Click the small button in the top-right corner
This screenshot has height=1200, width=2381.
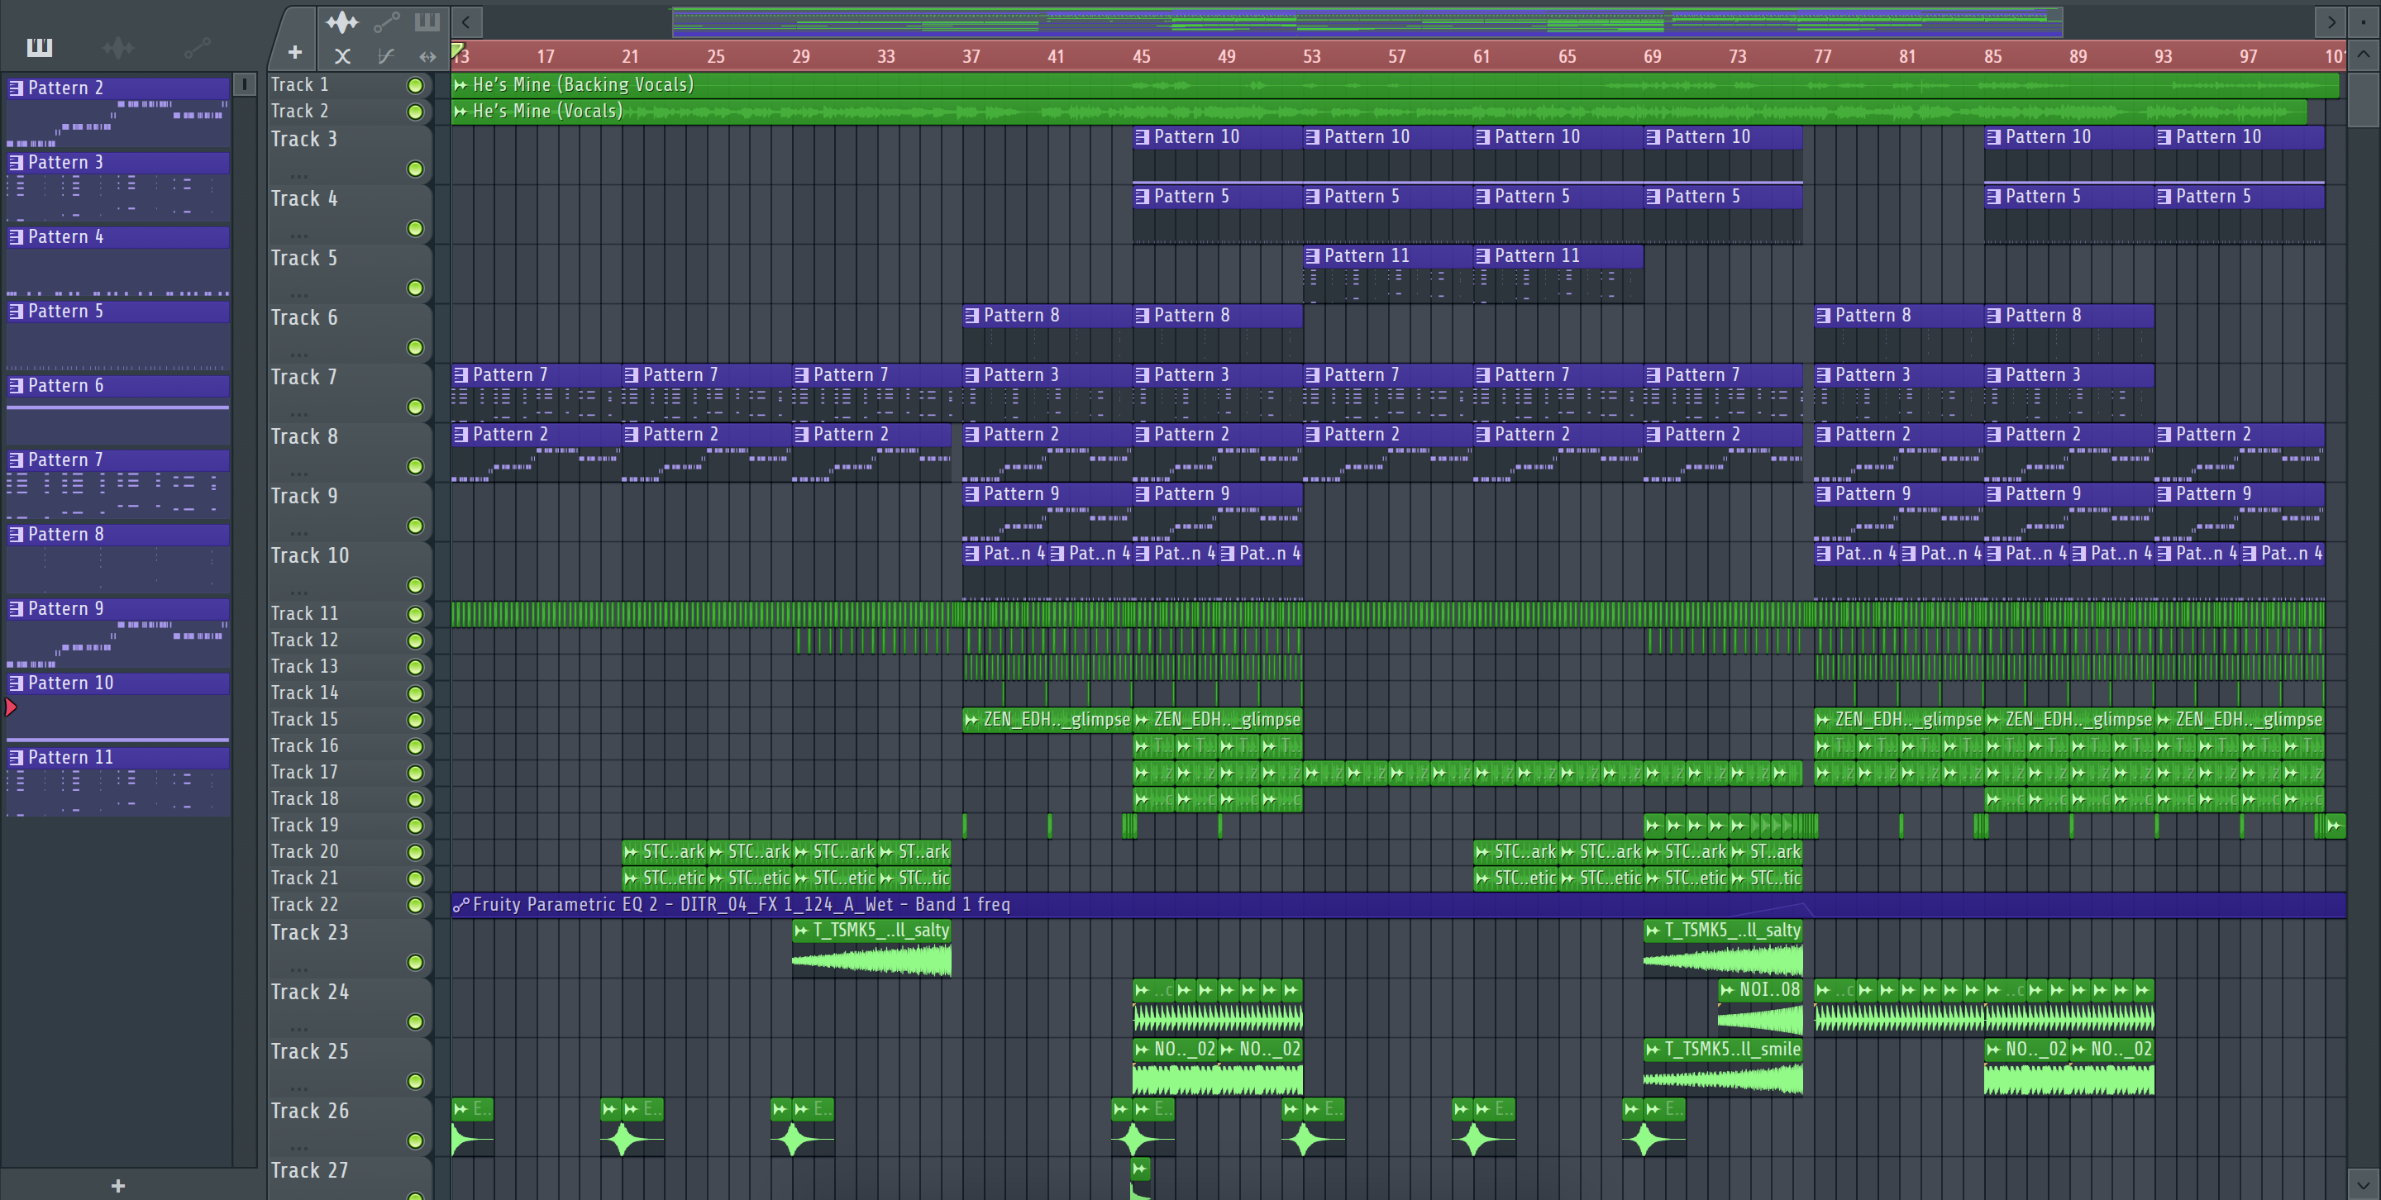pos(2364,21)
